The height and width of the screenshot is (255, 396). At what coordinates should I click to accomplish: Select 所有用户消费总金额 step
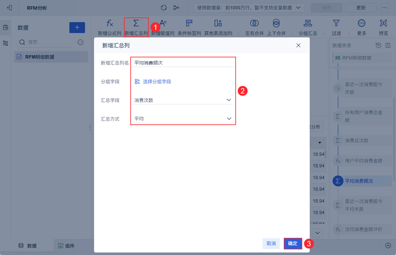point(362,116)
